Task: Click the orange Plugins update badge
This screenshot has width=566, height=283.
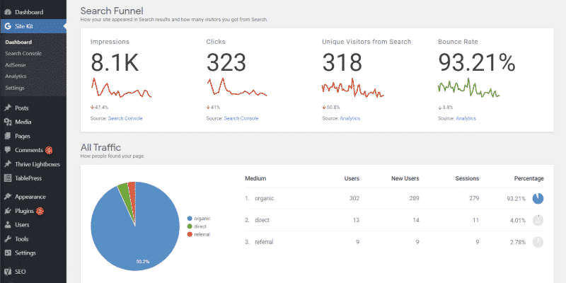Action: pos(40,211)
